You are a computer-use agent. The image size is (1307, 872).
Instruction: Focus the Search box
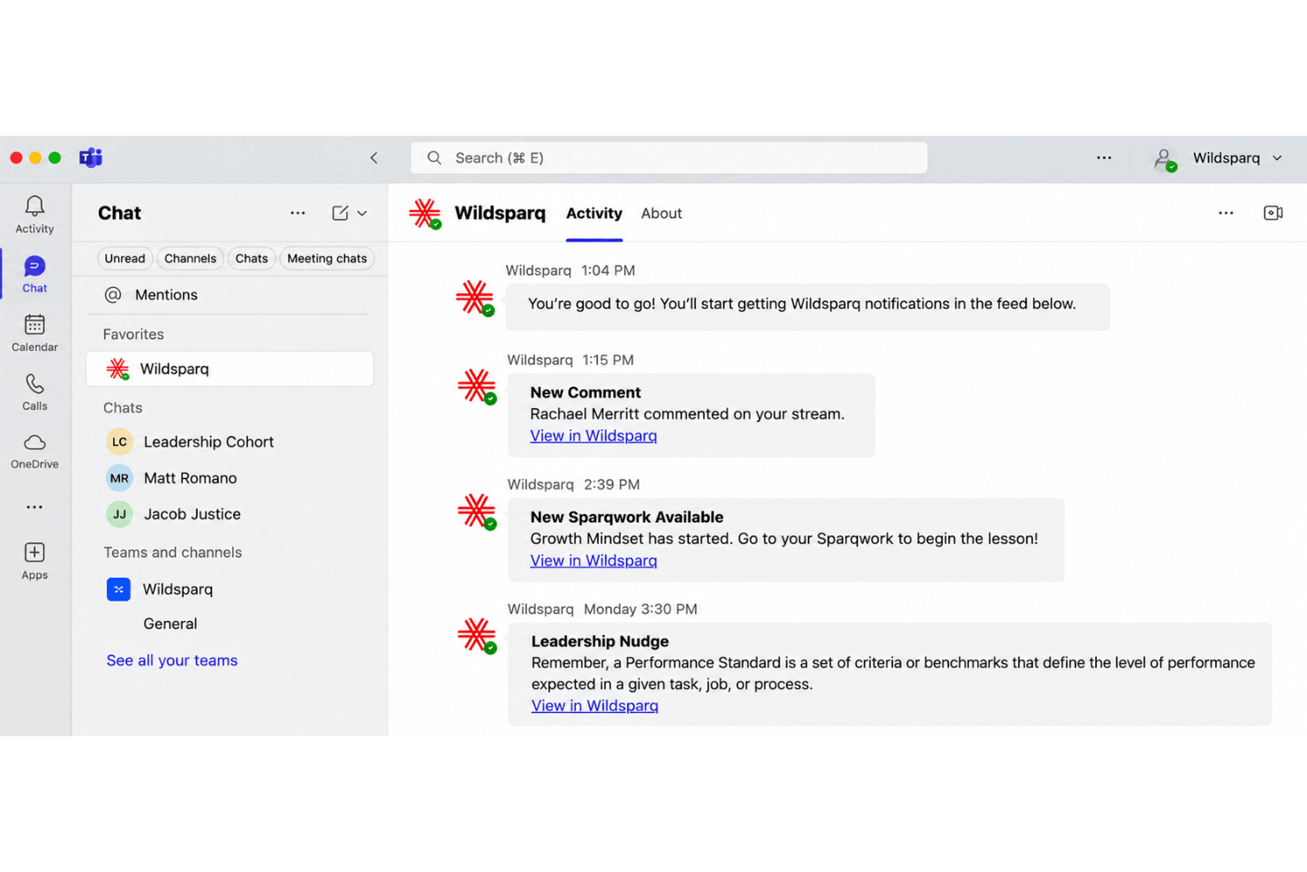[x=669, y=158]
